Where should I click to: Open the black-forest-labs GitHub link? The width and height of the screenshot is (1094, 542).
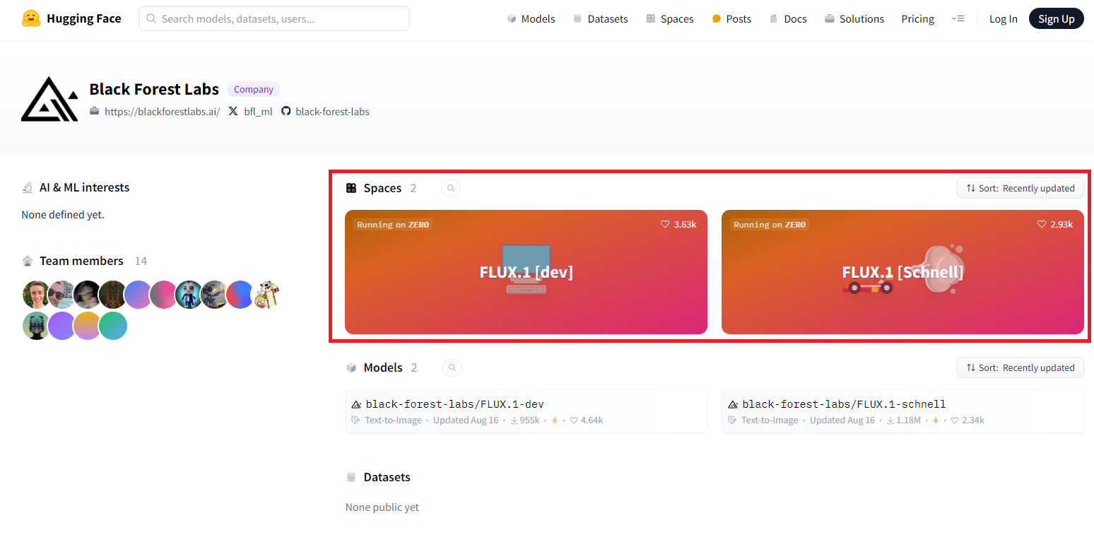(x=332, y=112)
